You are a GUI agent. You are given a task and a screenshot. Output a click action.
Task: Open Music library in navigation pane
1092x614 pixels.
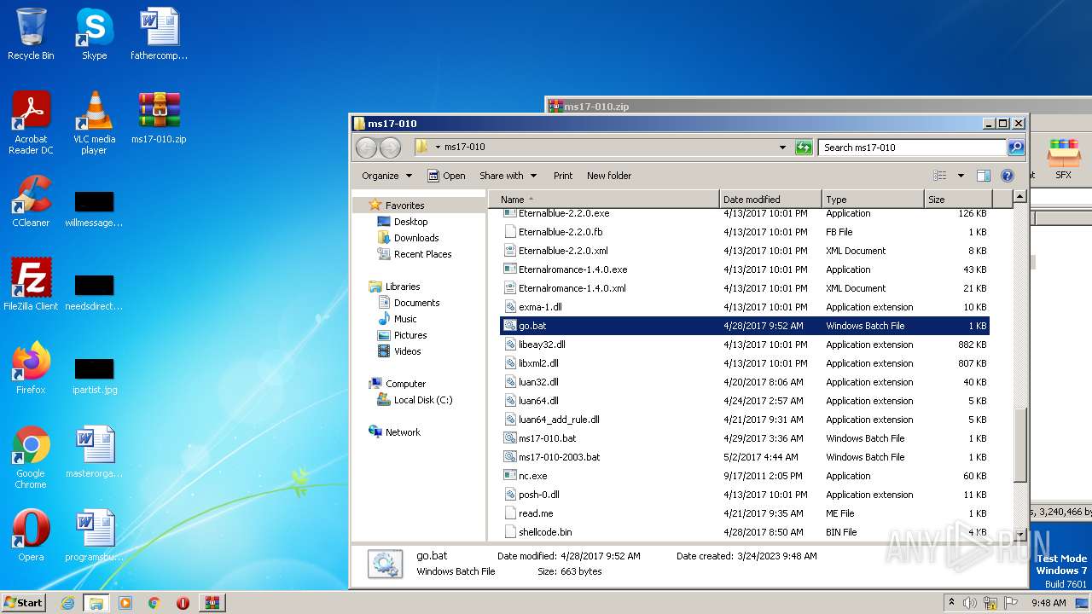tap(405, 319)
